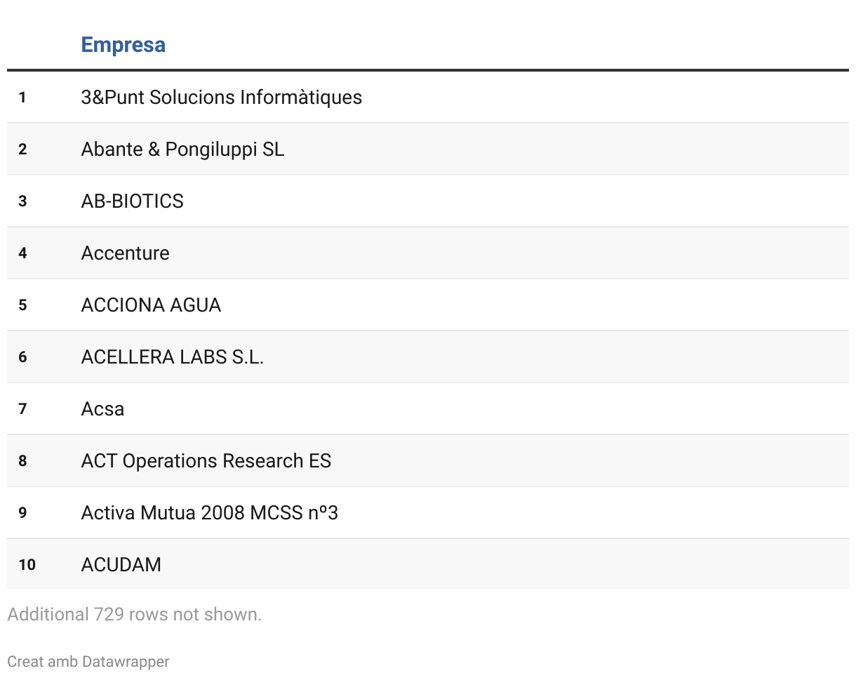
Task: Click the row number 2 cell
Action: [x=22, y=149]
